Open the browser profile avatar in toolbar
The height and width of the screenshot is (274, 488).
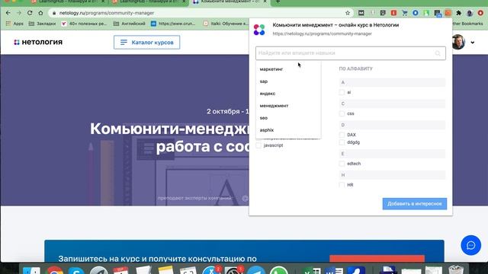tap(470, 13)
